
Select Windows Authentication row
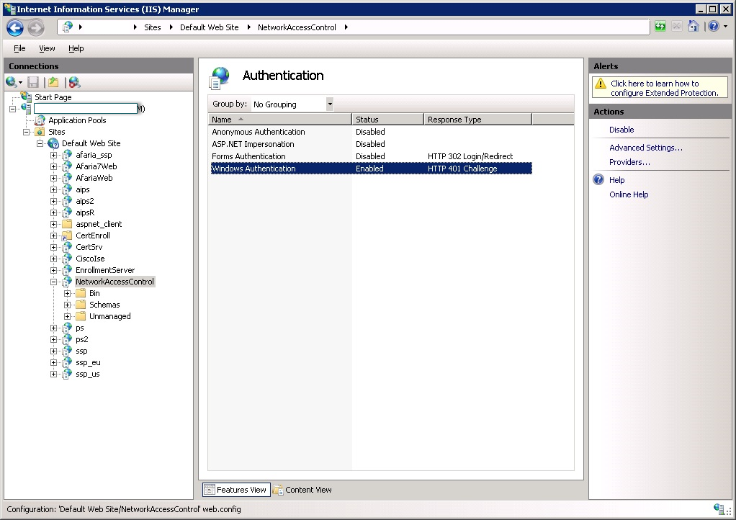(372, 169)
